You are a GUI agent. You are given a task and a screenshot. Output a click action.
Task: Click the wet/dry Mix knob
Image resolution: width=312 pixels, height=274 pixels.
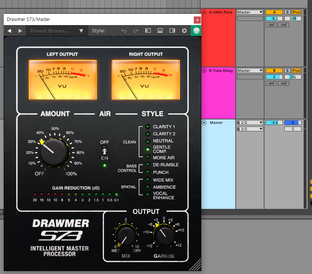pyautogui.click(x=126, y=236)
